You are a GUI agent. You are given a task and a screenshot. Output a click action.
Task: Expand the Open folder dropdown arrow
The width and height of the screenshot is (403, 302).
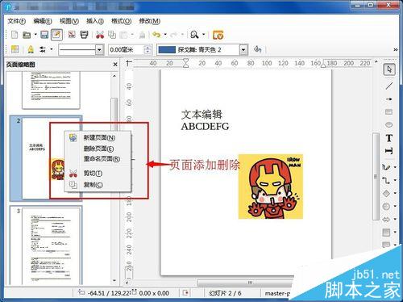(35, 35)
